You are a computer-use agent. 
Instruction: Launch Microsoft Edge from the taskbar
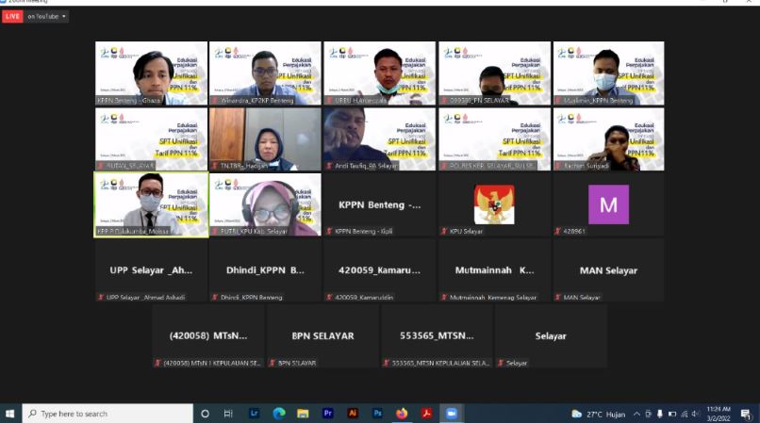(279, 414)
